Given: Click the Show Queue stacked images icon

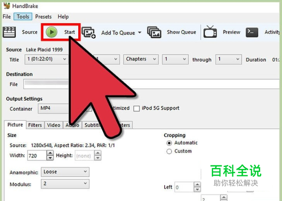Looking at the screenshot, I should (154, 32).
